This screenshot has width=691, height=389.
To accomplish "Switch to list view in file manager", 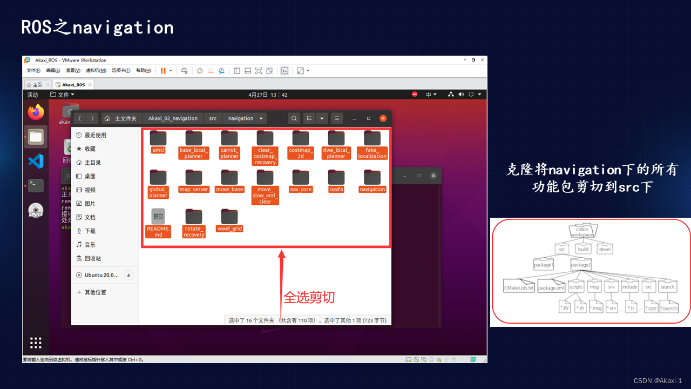I will coord(309,118).
